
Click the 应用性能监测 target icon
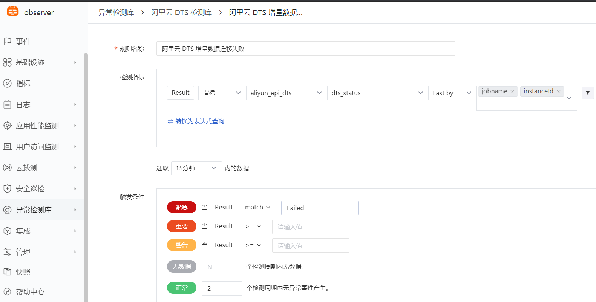7,126
